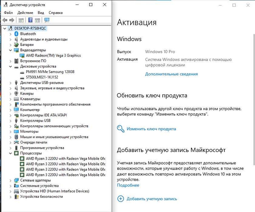Maximize the Device Manager window

pos(91,5)
